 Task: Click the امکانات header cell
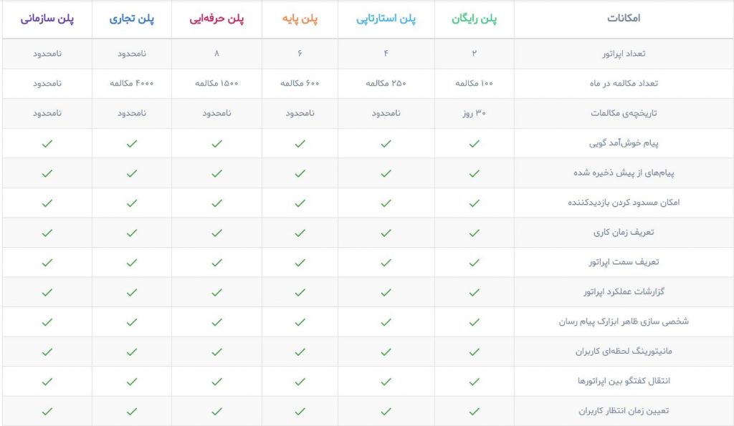click(x=624, y=18)
